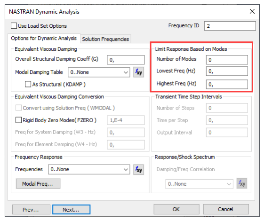Click the 'Frequency Response' group label

39,157
